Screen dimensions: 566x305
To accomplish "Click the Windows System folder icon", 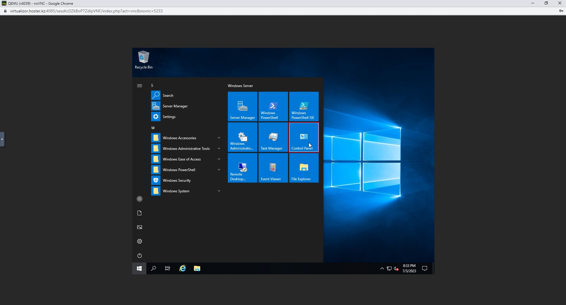I will coord(156,191).
